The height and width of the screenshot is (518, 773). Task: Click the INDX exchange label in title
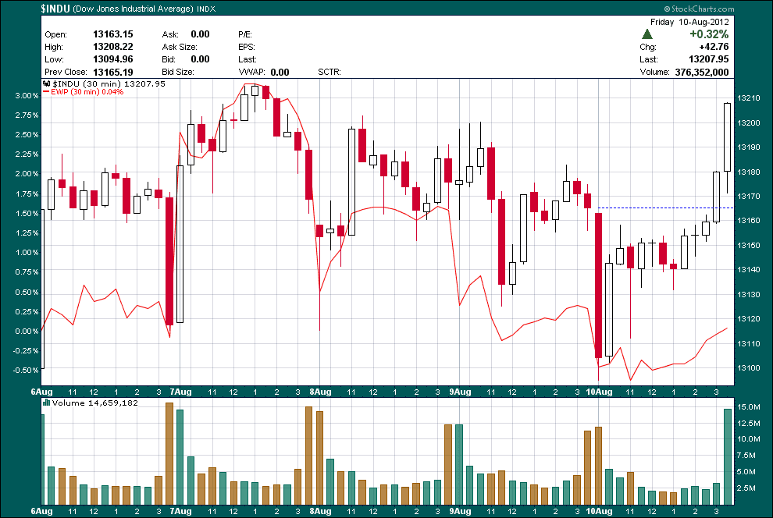click(x=206, y=9)
